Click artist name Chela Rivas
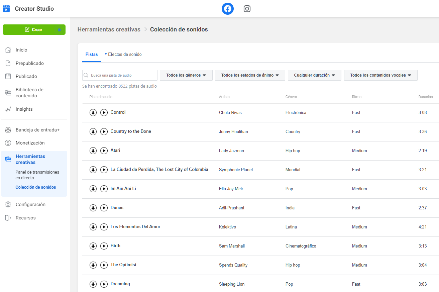This screenshot has width=439, height=292. [230, 113]
